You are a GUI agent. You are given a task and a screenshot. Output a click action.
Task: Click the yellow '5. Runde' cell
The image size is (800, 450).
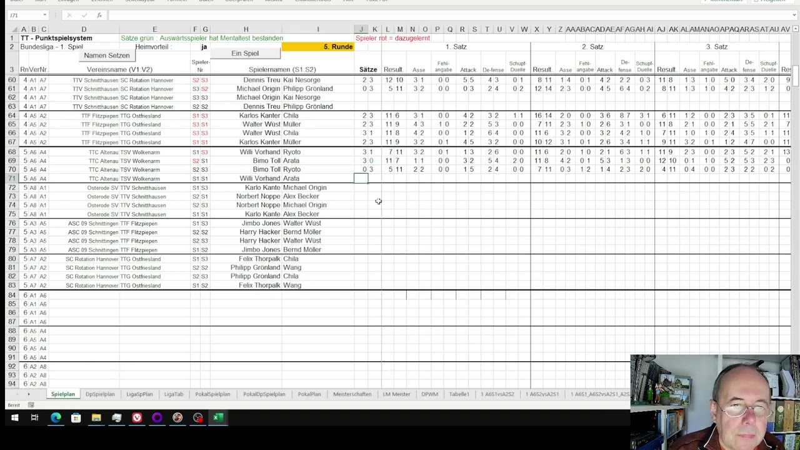pos(317,47)
